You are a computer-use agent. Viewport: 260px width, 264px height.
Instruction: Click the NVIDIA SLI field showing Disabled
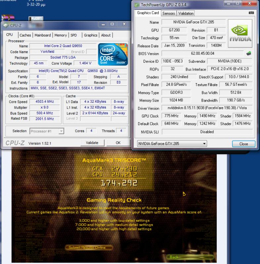point(207,132)
